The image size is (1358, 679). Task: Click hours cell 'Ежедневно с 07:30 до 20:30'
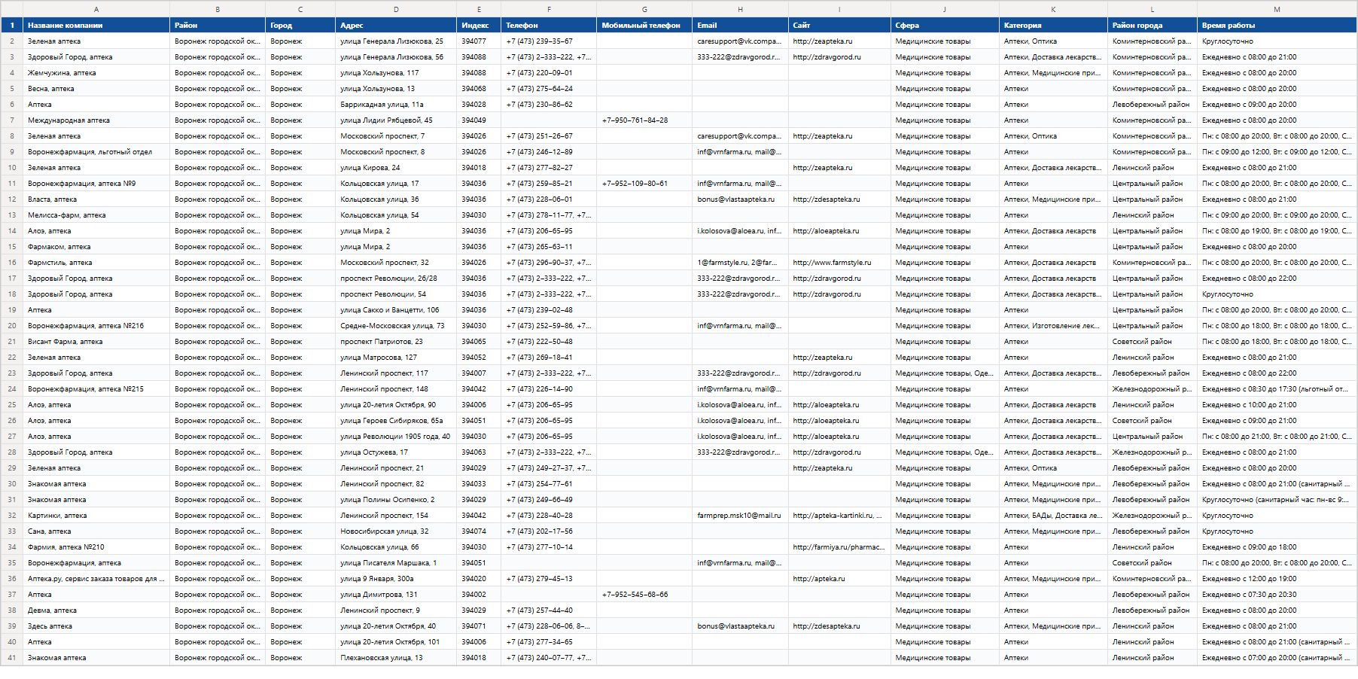pos(1277,595)
